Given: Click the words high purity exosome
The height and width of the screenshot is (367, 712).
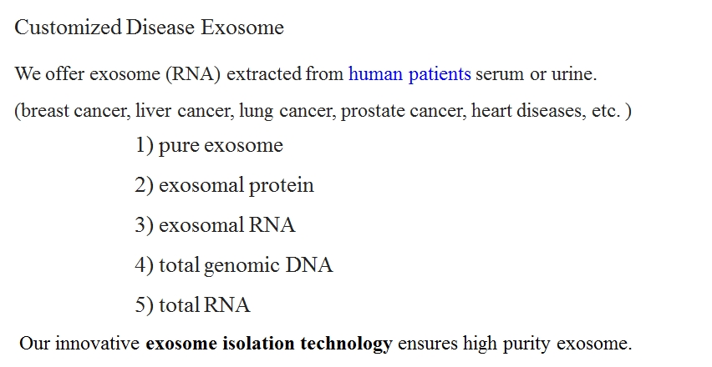Looking at the screenshot, I should pos(547,344).
